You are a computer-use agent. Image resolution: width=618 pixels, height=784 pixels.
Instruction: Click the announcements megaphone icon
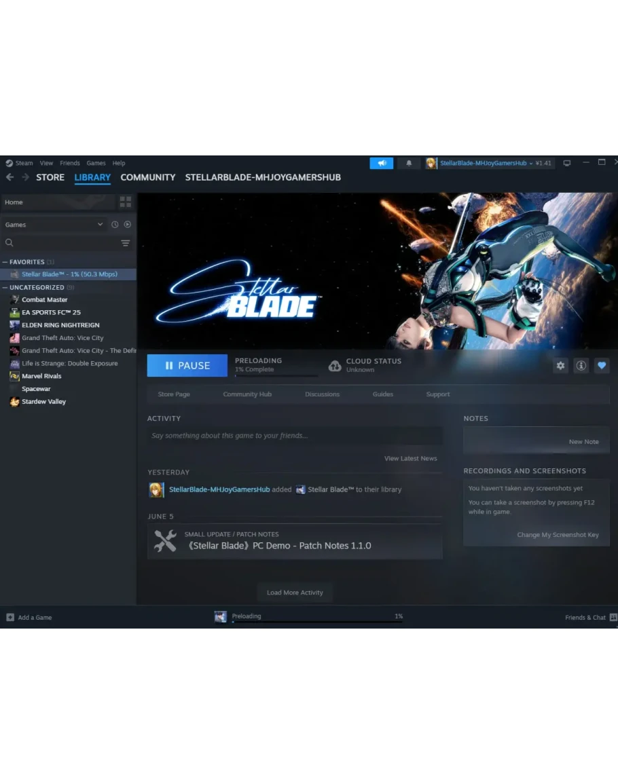[382, 164]
